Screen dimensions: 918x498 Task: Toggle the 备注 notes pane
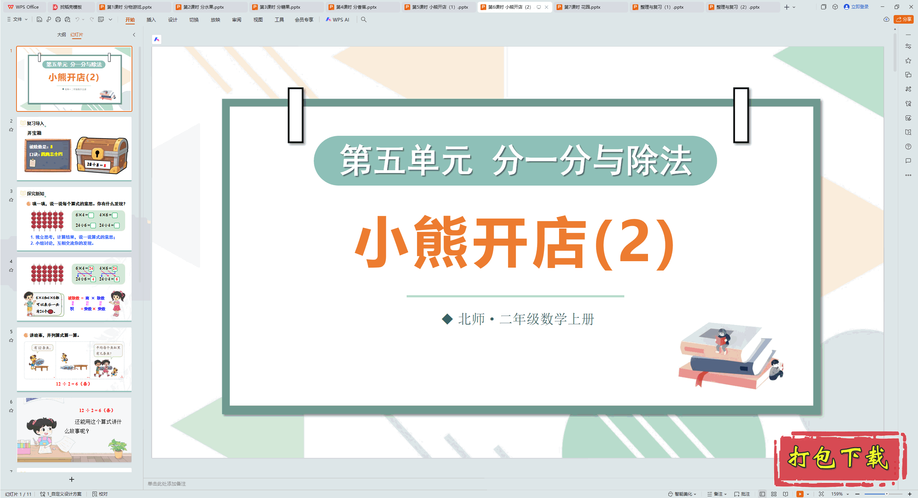pyautogui.click(x=717, y=494)
